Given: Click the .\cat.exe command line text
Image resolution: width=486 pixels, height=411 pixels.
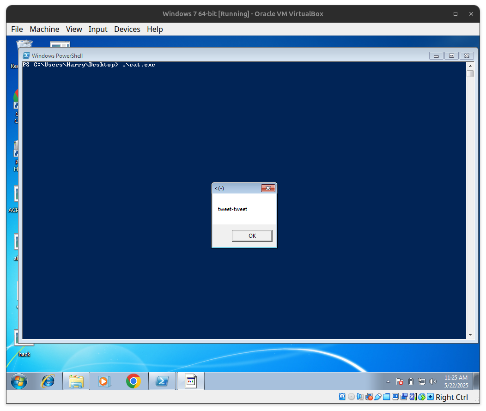Looking at the screenshot, I should pyautogui.click(x=139, y=65).
